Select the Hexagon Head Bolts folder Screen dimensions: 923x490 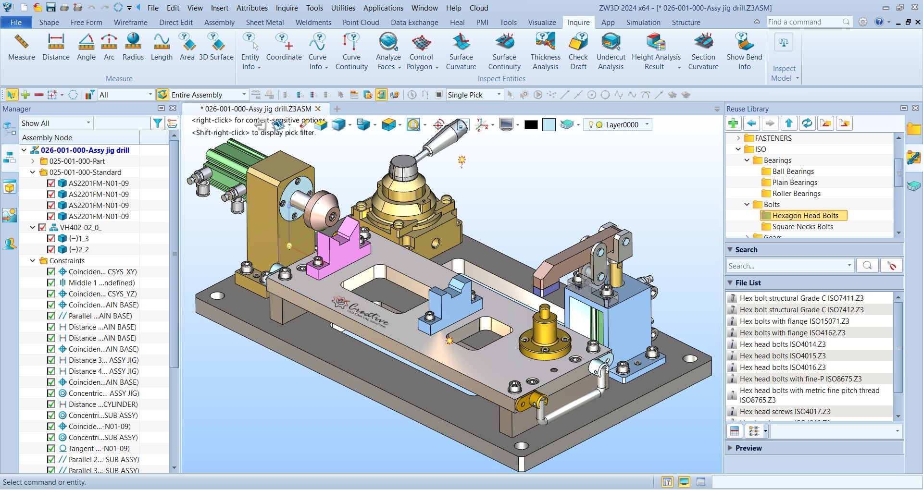point(805,215)
